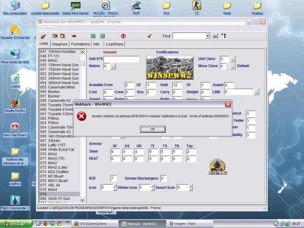Click the red checkmark toolbar icon
This screenshot has width=304, height=228.
[149, 36]
